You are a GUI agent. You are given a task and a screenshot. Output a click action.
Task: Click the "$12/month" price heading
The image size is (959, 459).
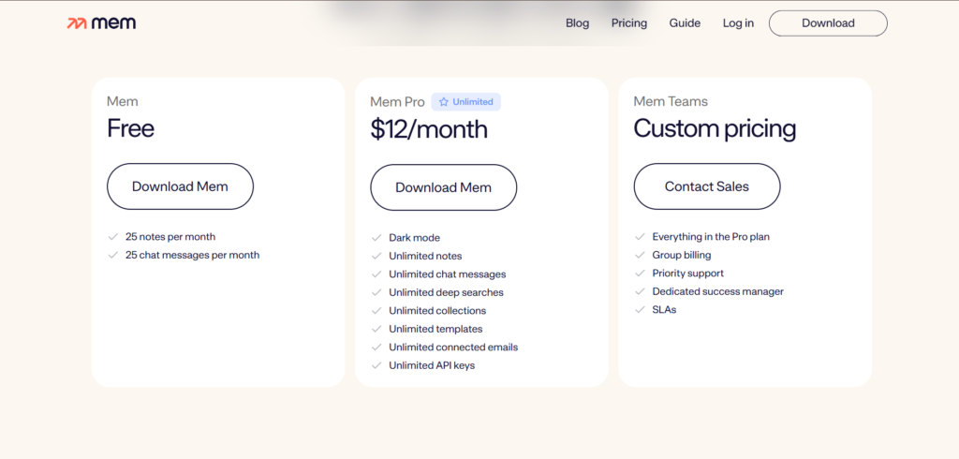[x=429, y=129]
